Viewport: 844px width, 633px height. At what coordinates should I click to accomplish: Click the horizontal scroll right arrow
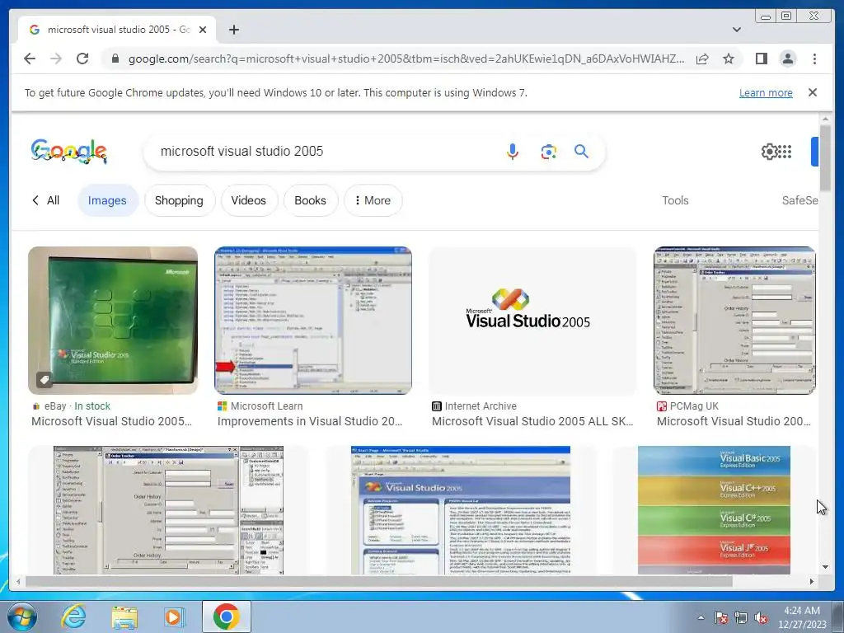click(x=812, y=581)
